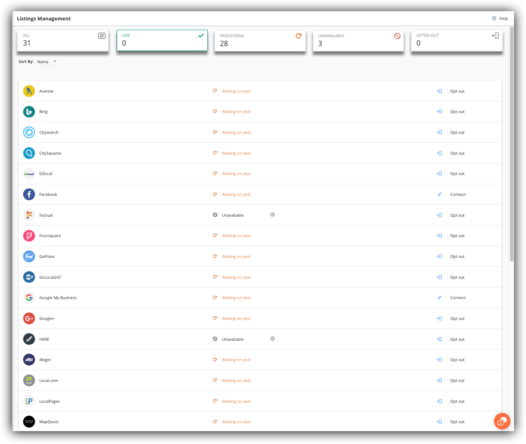Open the help info icon beside Factual Unavailable
Viewport: 526px width, 444px height.
click(x=273, y=214)
